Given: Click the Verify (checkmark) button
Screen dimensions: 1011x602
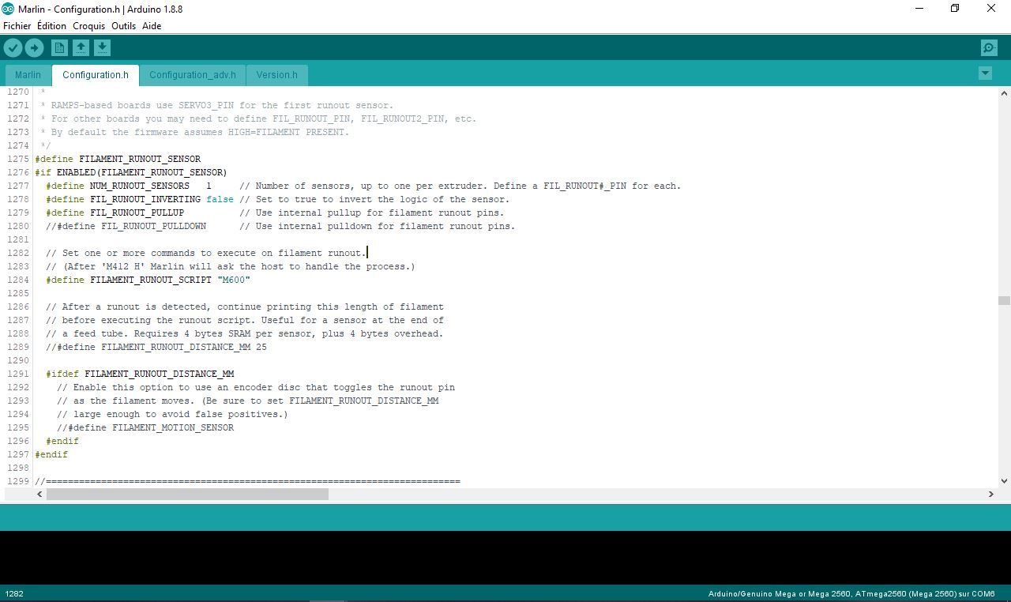Looking at the screenshot, I should [x=13, y=48].
